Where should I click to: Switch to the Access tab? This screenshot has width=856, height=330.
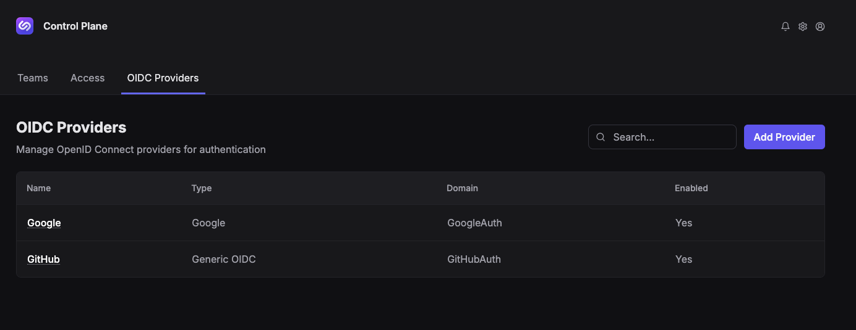88,78
